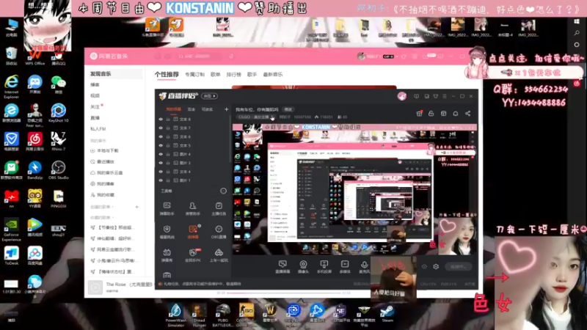The width and height of the screenshot is (587, 330).
Task: Add a new scene with the plus button
Action: click(226, 109)
